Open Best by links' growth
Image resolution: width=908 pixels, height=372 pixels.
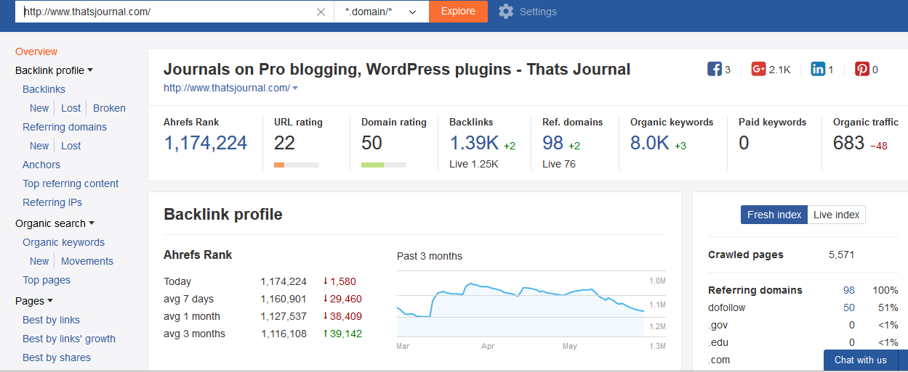pos(69,339)
